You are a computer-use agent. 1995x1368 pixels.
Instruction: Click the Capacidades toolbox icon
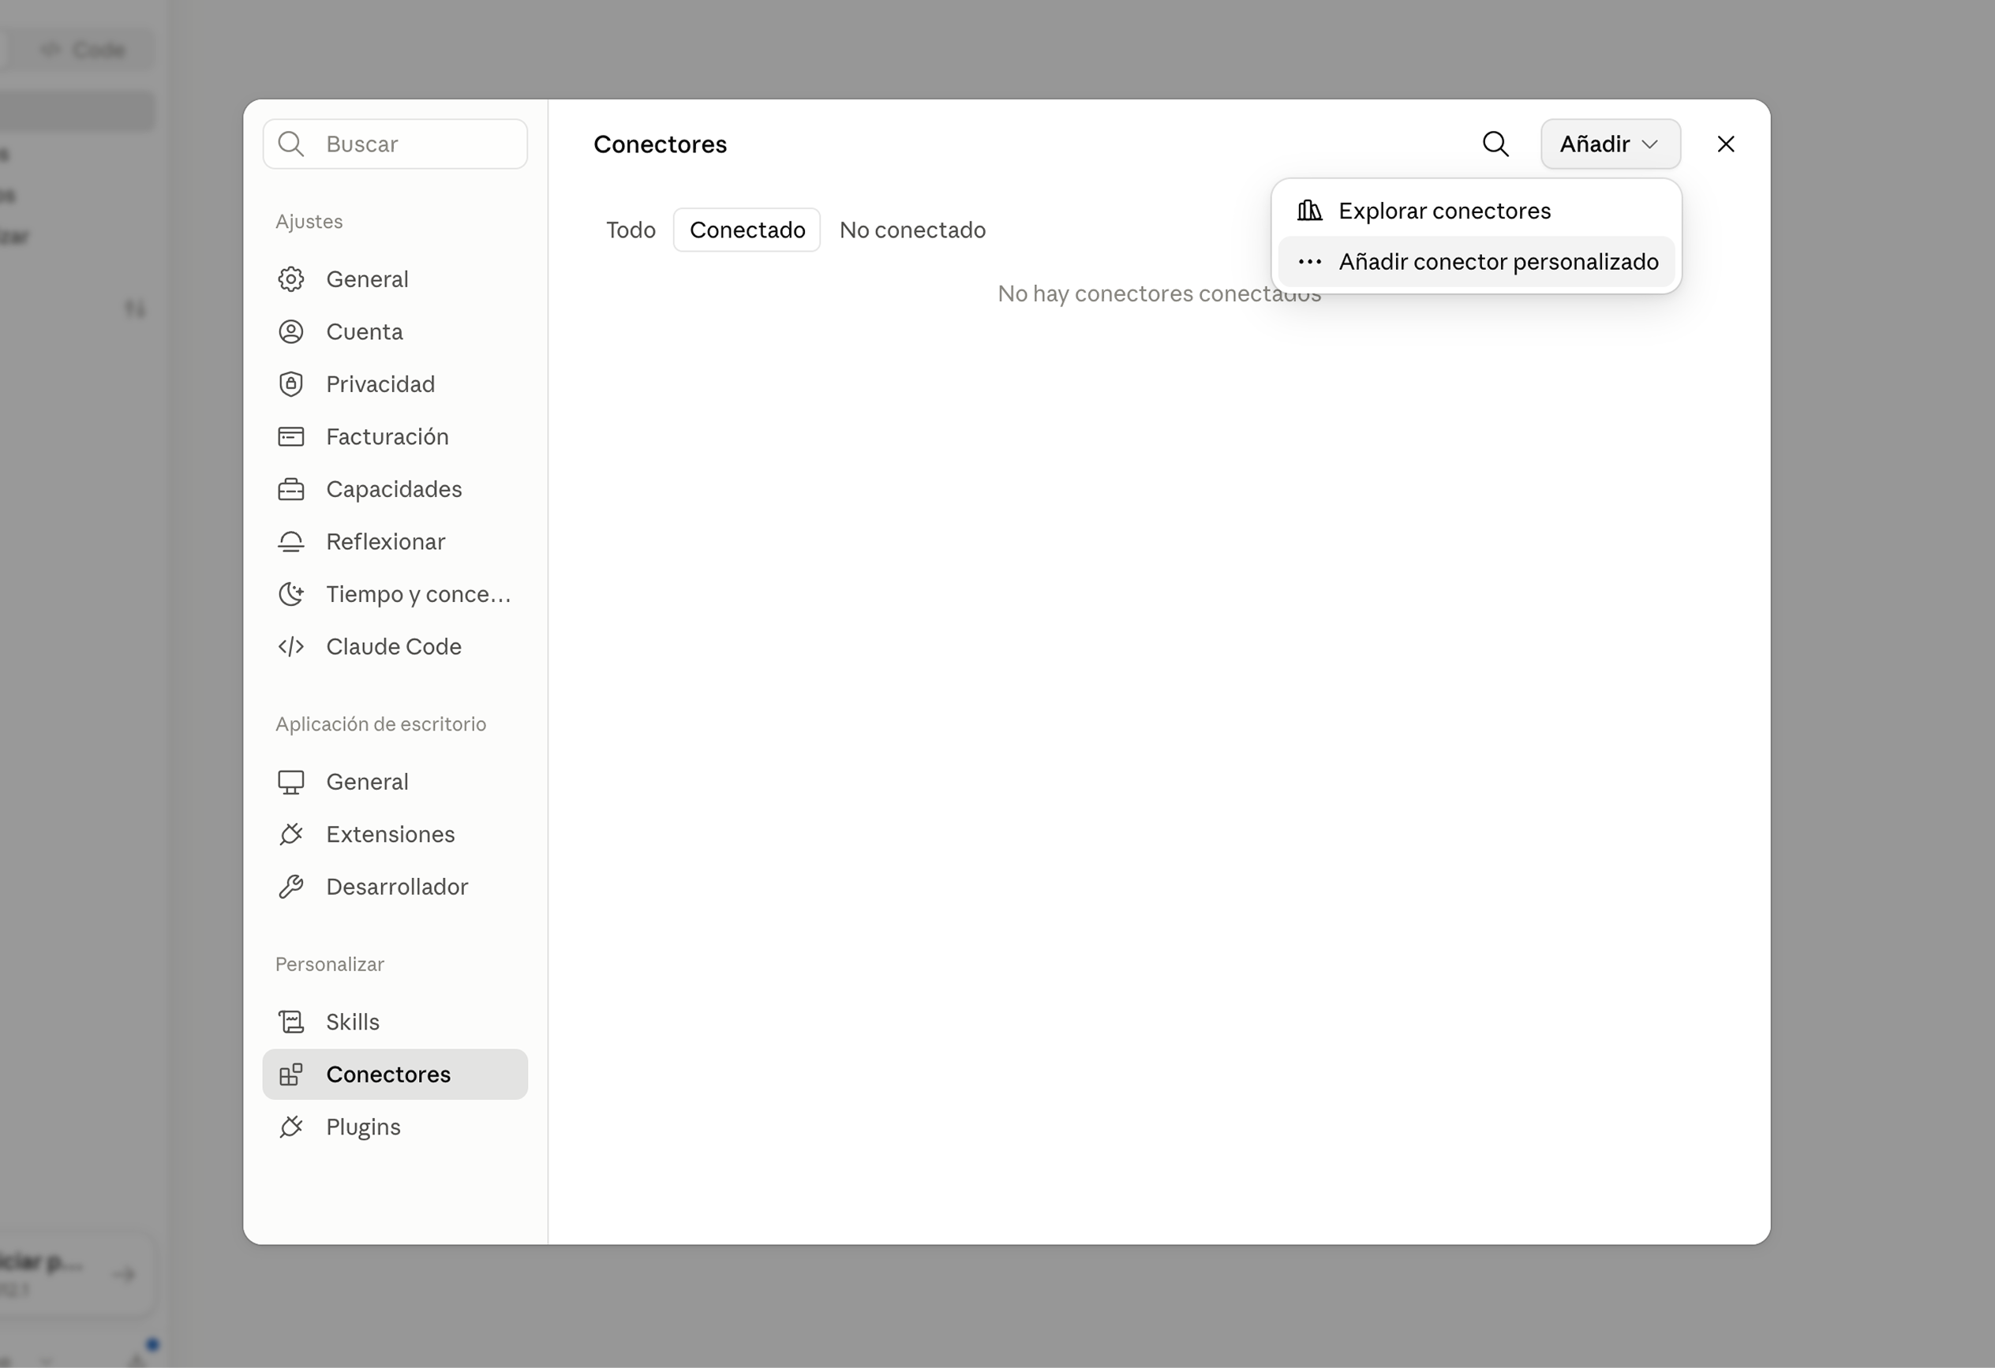[x=291, y=489]
